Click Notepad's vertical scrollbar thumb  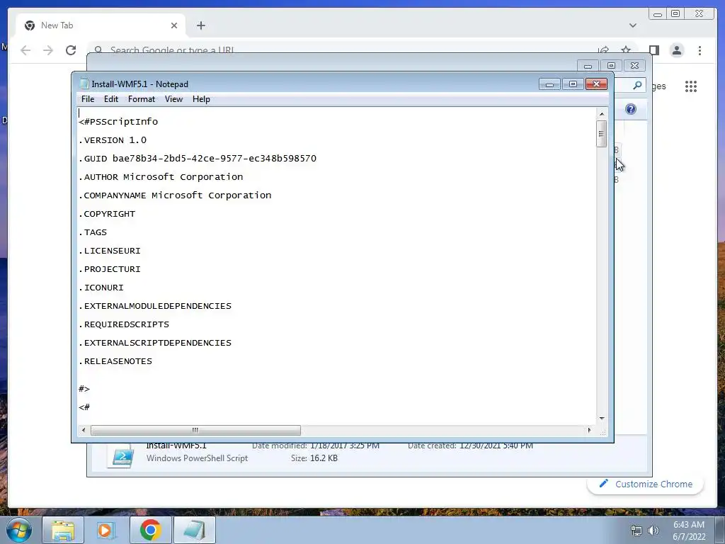[x=601, y=134]
